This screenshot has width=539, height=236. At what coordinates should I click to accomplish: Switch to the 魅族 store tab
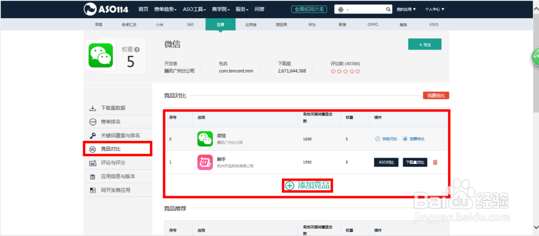[403, 25]
